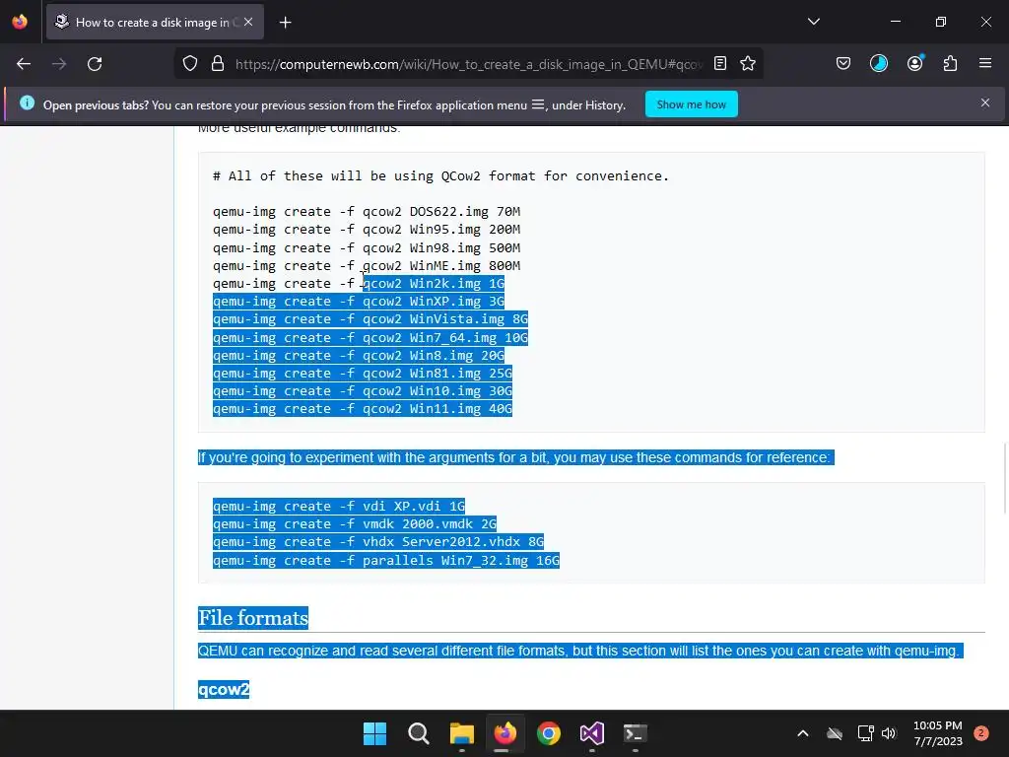Click the '# All of these will be using' comment
Image resolution: width=1009 pixels, height=757 pixels.
[440, 175]
